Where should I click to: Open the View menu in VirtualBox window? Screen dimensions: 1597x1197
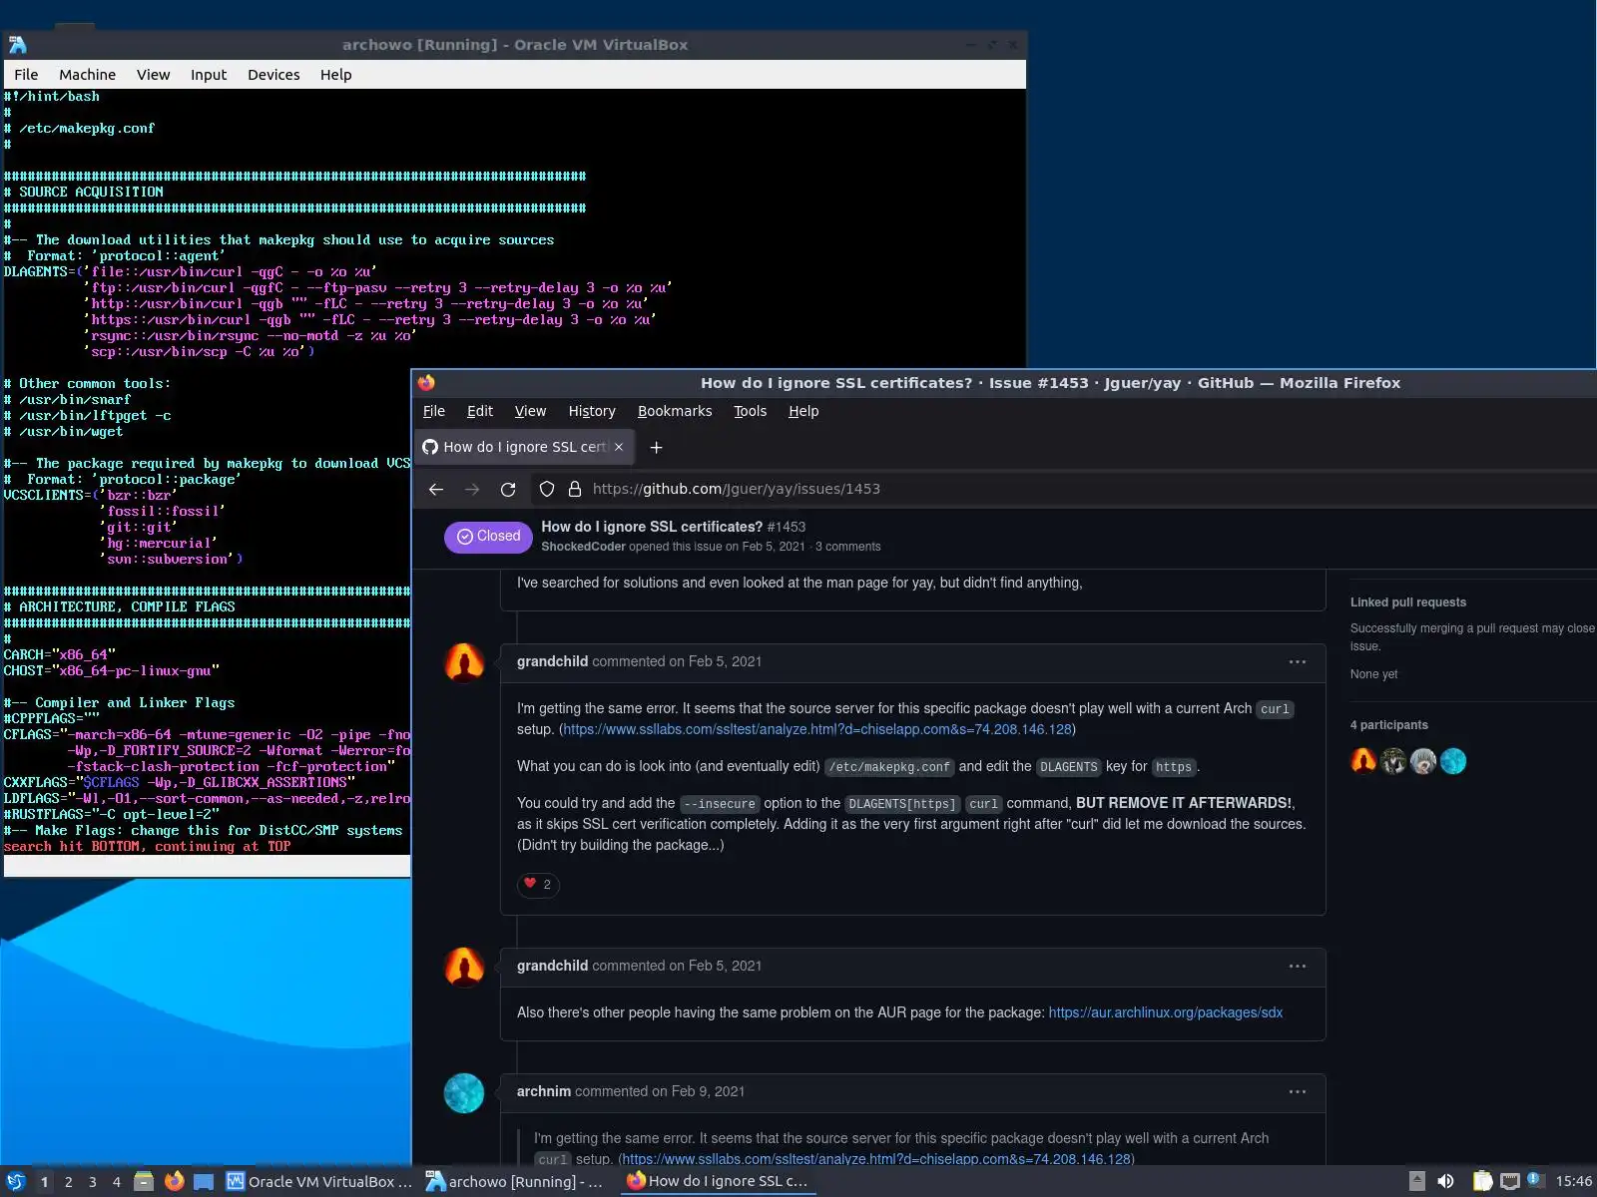(153, 75)
